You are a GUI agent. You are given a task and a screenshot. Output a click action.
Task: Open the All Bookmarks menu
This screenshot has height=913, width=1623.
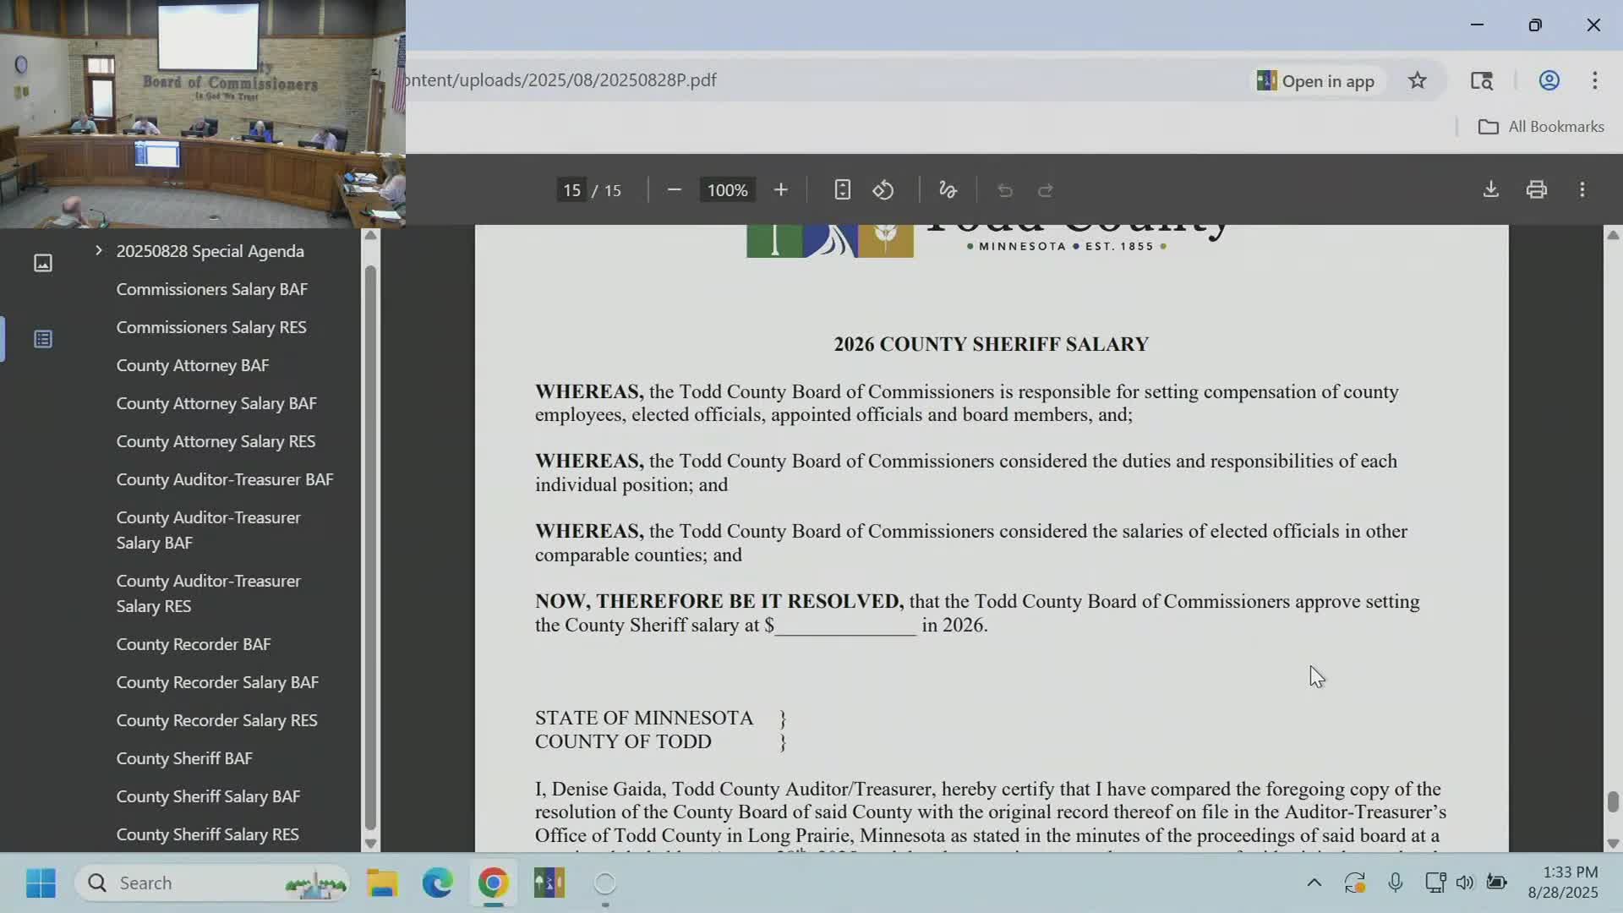click(x=1538, y=126)
